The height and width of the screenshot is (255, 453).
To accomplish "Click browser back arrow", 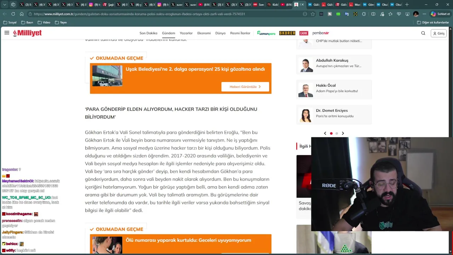I will [x=5, y=14].
